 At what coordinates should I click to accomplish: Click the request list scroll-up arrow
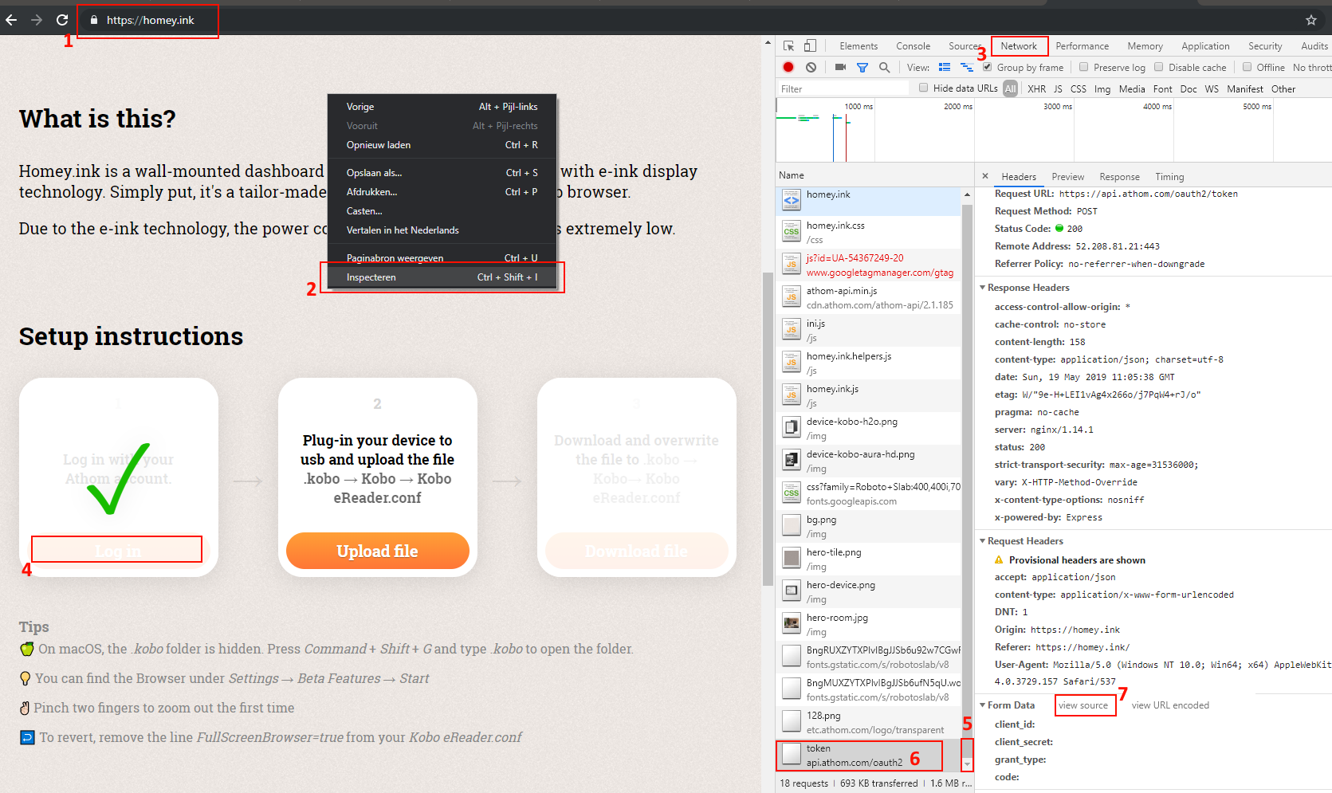click(x=967, y=194)
